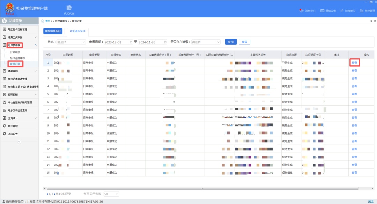This screenshot has width=377, height=204.
Task: Switch to 收起查询条件 tab
Action: click(77, 31)
